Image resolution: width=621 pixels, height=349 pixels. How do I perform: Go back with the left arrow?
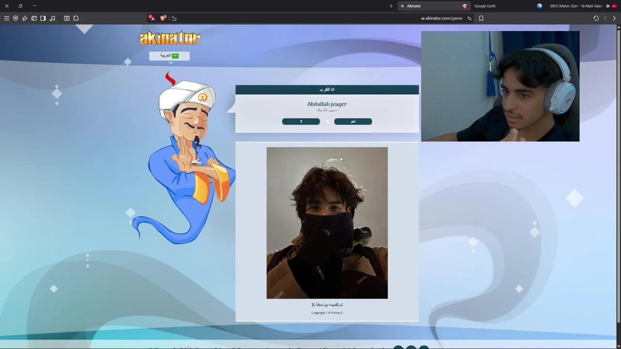tap(605, 18)
